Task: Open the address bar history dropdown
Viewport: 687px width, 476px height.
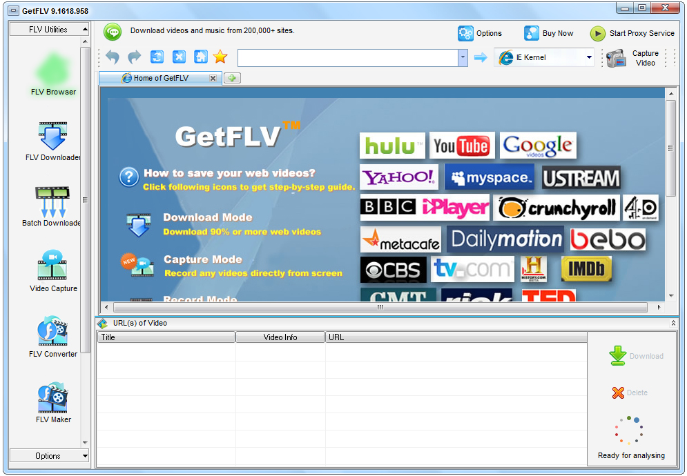Action: 463,57
